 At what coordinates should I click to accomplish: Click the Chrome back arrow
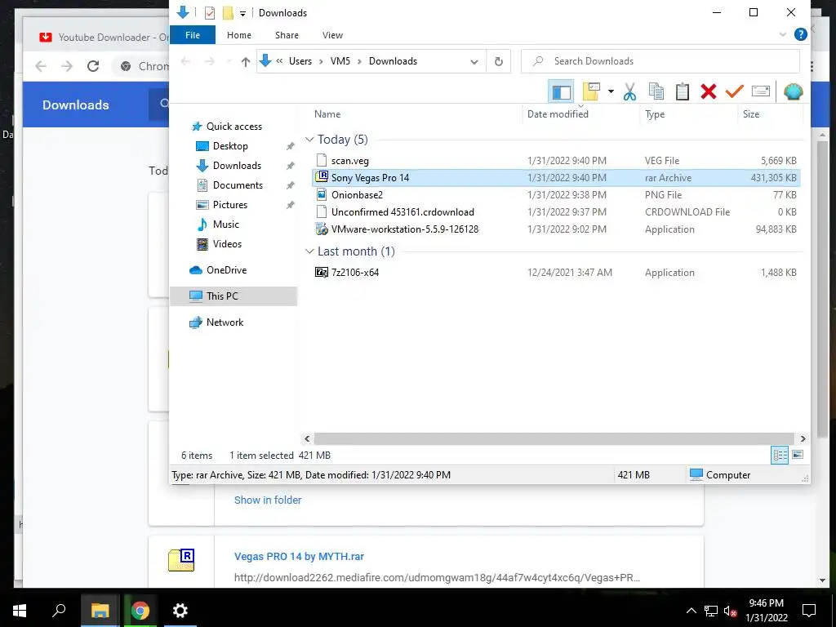tap(41, 66)
